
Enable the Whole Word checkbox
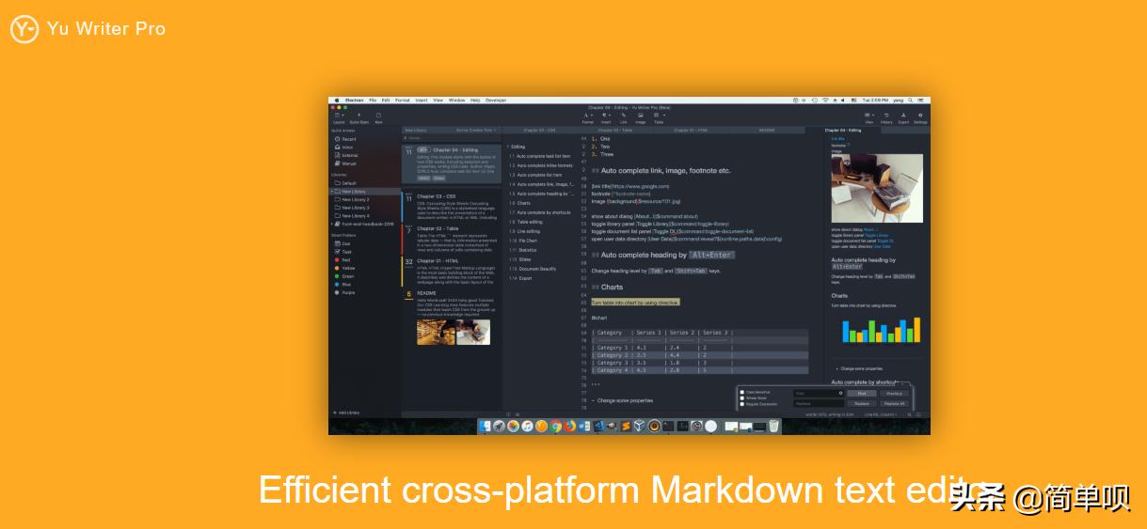click(742, 398)
